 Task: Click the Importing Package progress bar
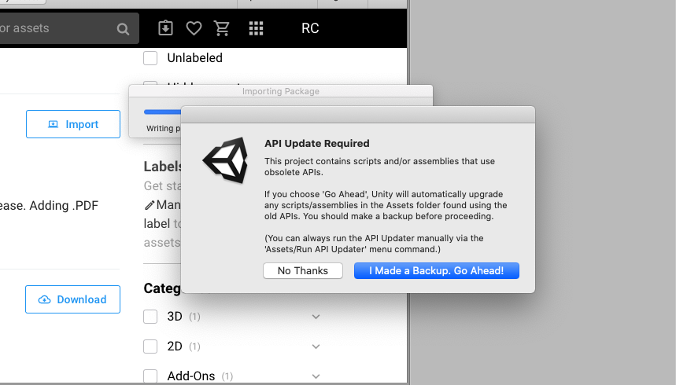point(162,112)
